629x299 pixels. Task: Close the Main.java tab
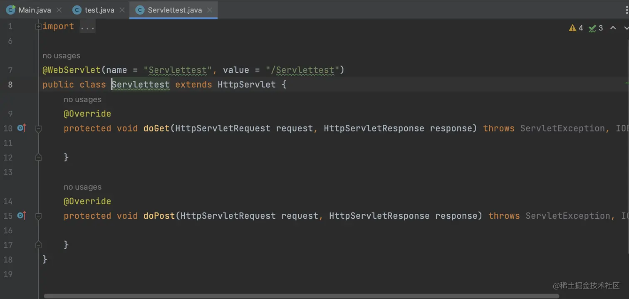click(59, 10)
